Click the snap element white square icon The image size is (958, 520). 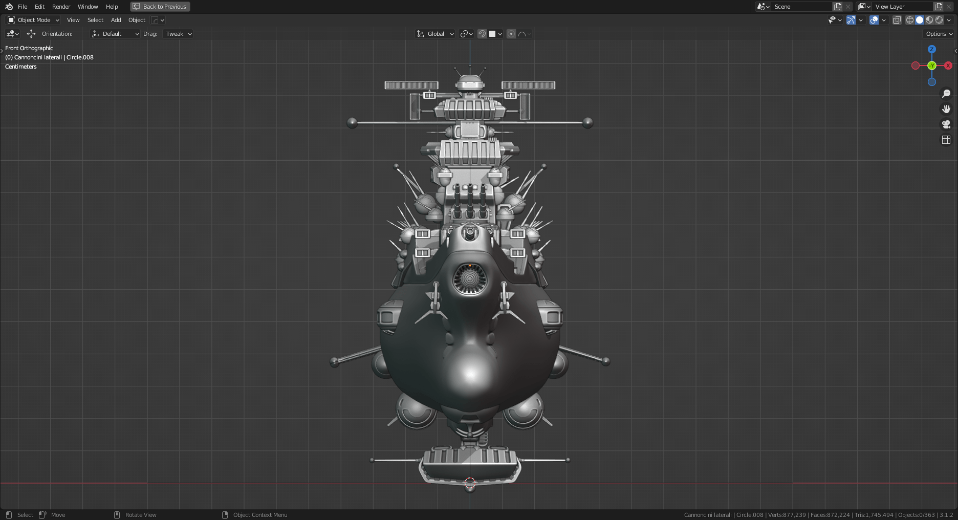click(492, 34)
